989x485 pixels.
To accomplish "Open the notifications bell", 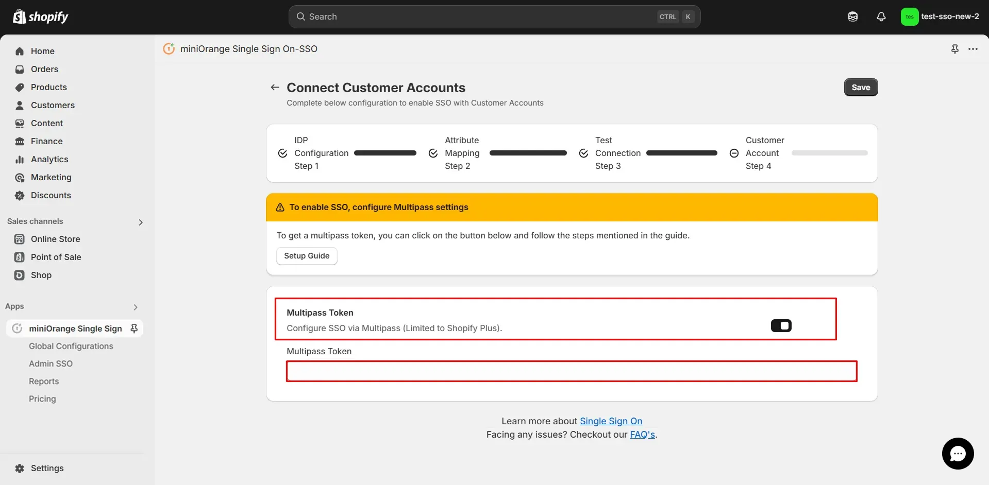I will tap(881, 16).
